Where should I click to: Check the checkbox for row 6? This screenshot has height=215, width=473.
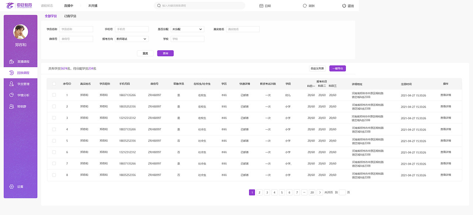(54, 152)
